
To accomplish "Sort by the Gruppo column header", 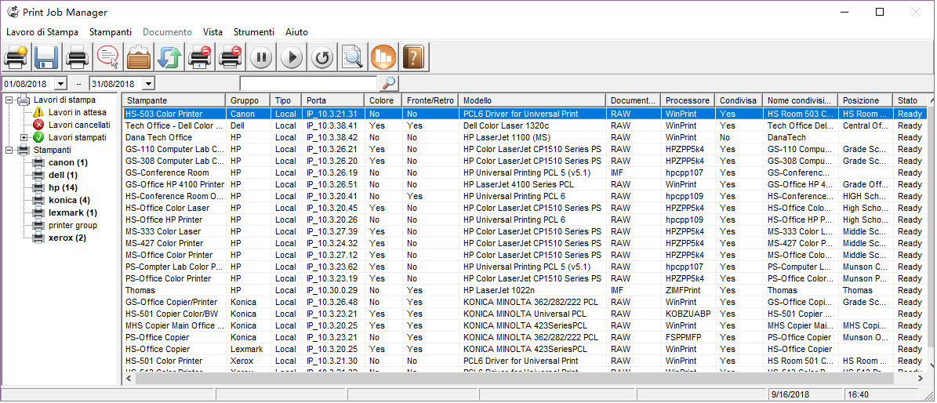I will 248,100.
